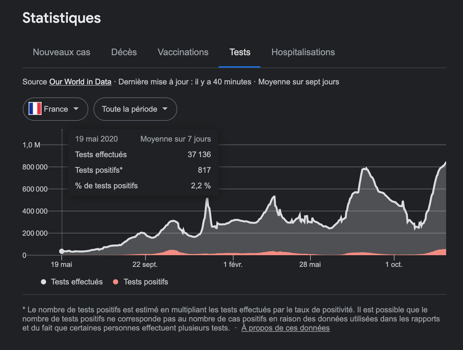Select the Tests effectués legend label
This screenshot has width=463, height=350.
tap(77, 282)
